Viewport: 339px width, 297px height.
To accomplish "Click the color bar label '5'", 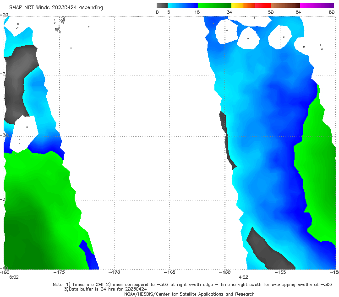I will coord(169,12).
